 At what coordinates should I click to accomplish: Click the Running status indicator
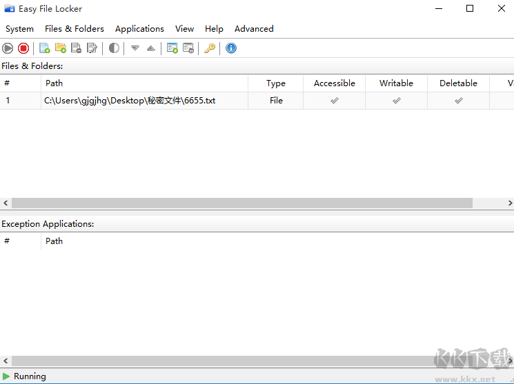point(24,376)
